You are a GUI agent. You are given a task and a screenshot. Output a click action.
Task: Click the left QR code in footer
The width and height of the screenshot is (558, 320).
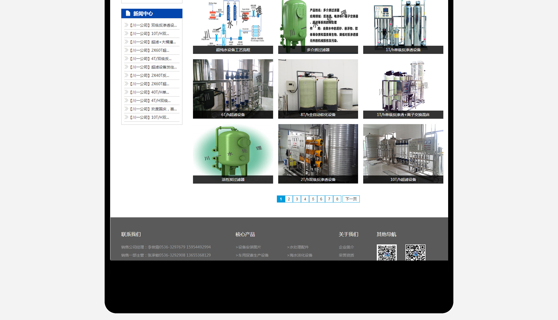point(387,252)
